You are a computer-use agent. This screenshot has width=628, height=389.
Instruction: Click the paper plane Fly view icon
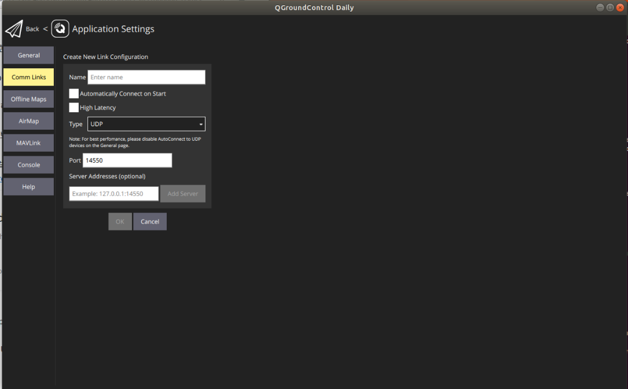[x=14, y=29]
